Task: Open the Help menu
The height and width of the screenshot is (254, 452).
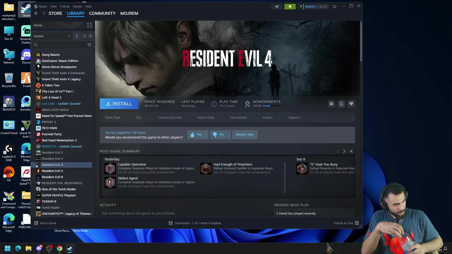Action: tap(88, 6)
